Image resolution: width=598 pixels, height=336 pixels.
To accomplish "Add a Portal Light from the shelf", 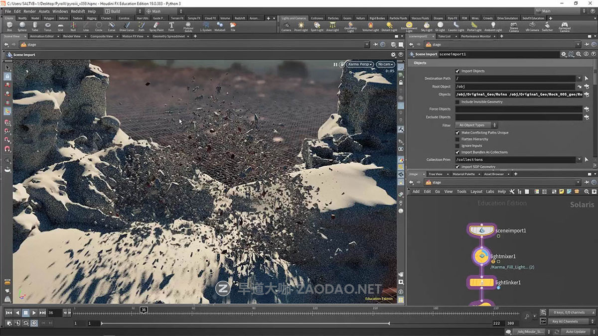I will click(x=474, y=26).
